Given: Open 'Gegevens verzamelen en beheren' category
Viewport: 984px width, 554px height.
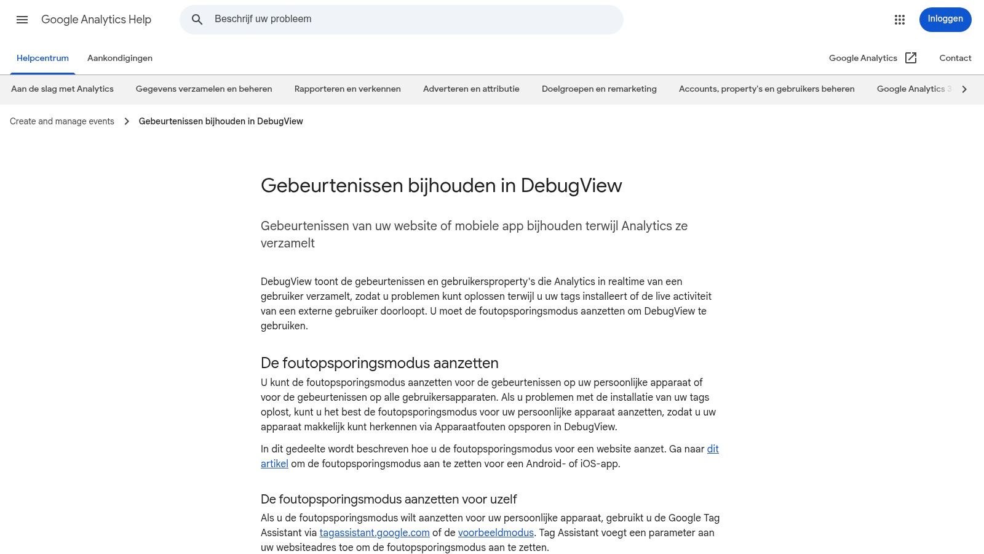Looking at the screenshot, I should (204, 89).
